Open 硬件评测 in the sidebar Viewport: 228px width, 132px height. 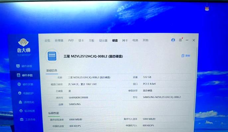(x=25, y=84)
